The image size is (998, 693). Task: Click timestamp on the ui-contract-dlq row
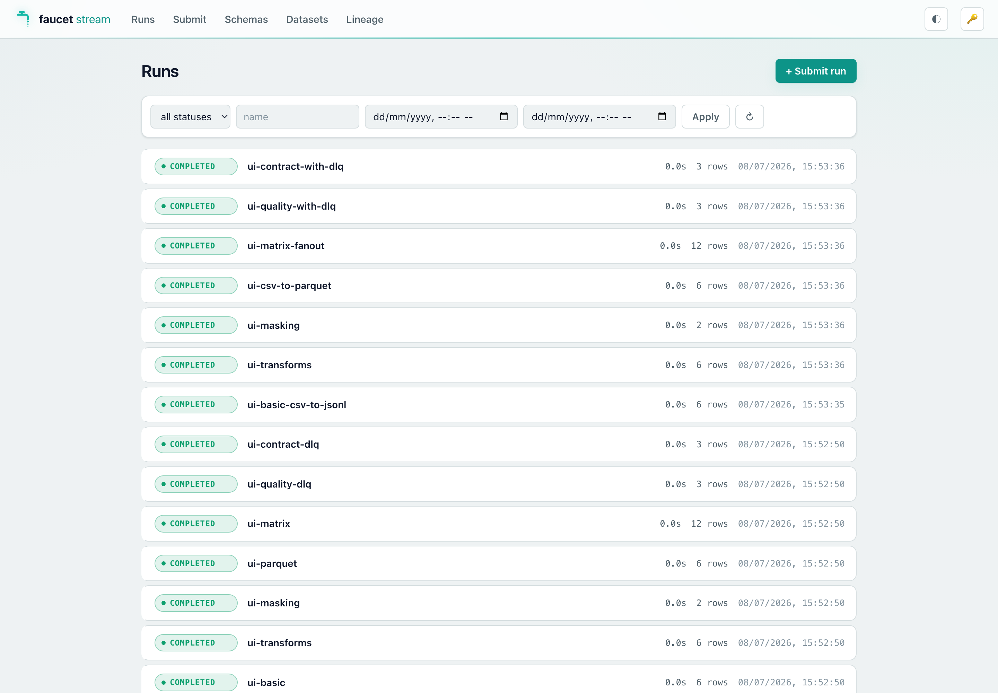[x=791, y=444]
